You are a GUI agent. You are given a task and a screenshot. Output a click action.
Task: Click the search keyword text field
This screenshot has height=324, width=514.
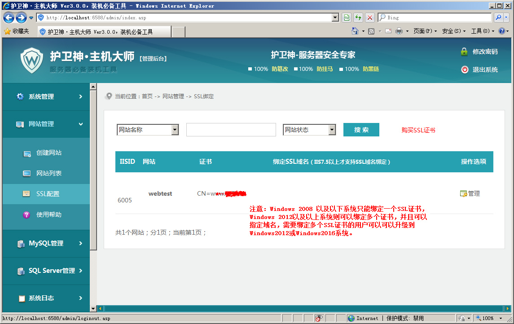[x=231, y=130]
